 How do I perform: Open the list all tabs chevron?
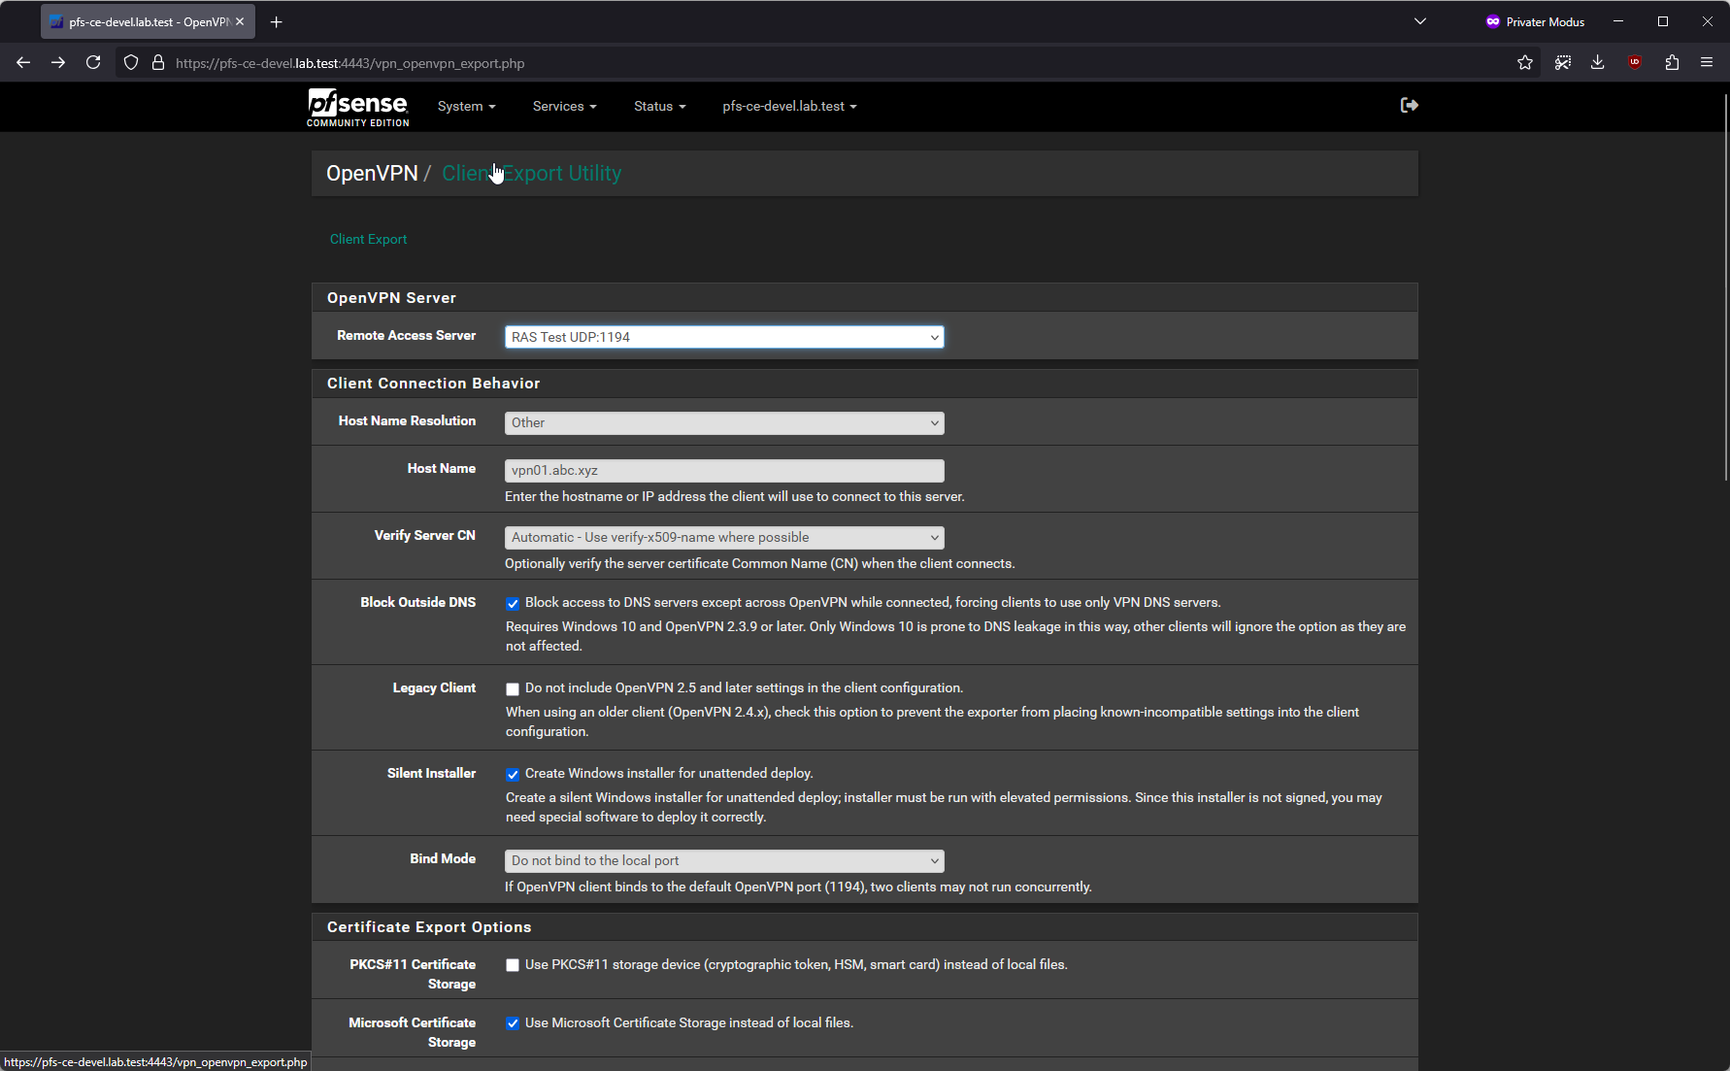(1420, 21)
